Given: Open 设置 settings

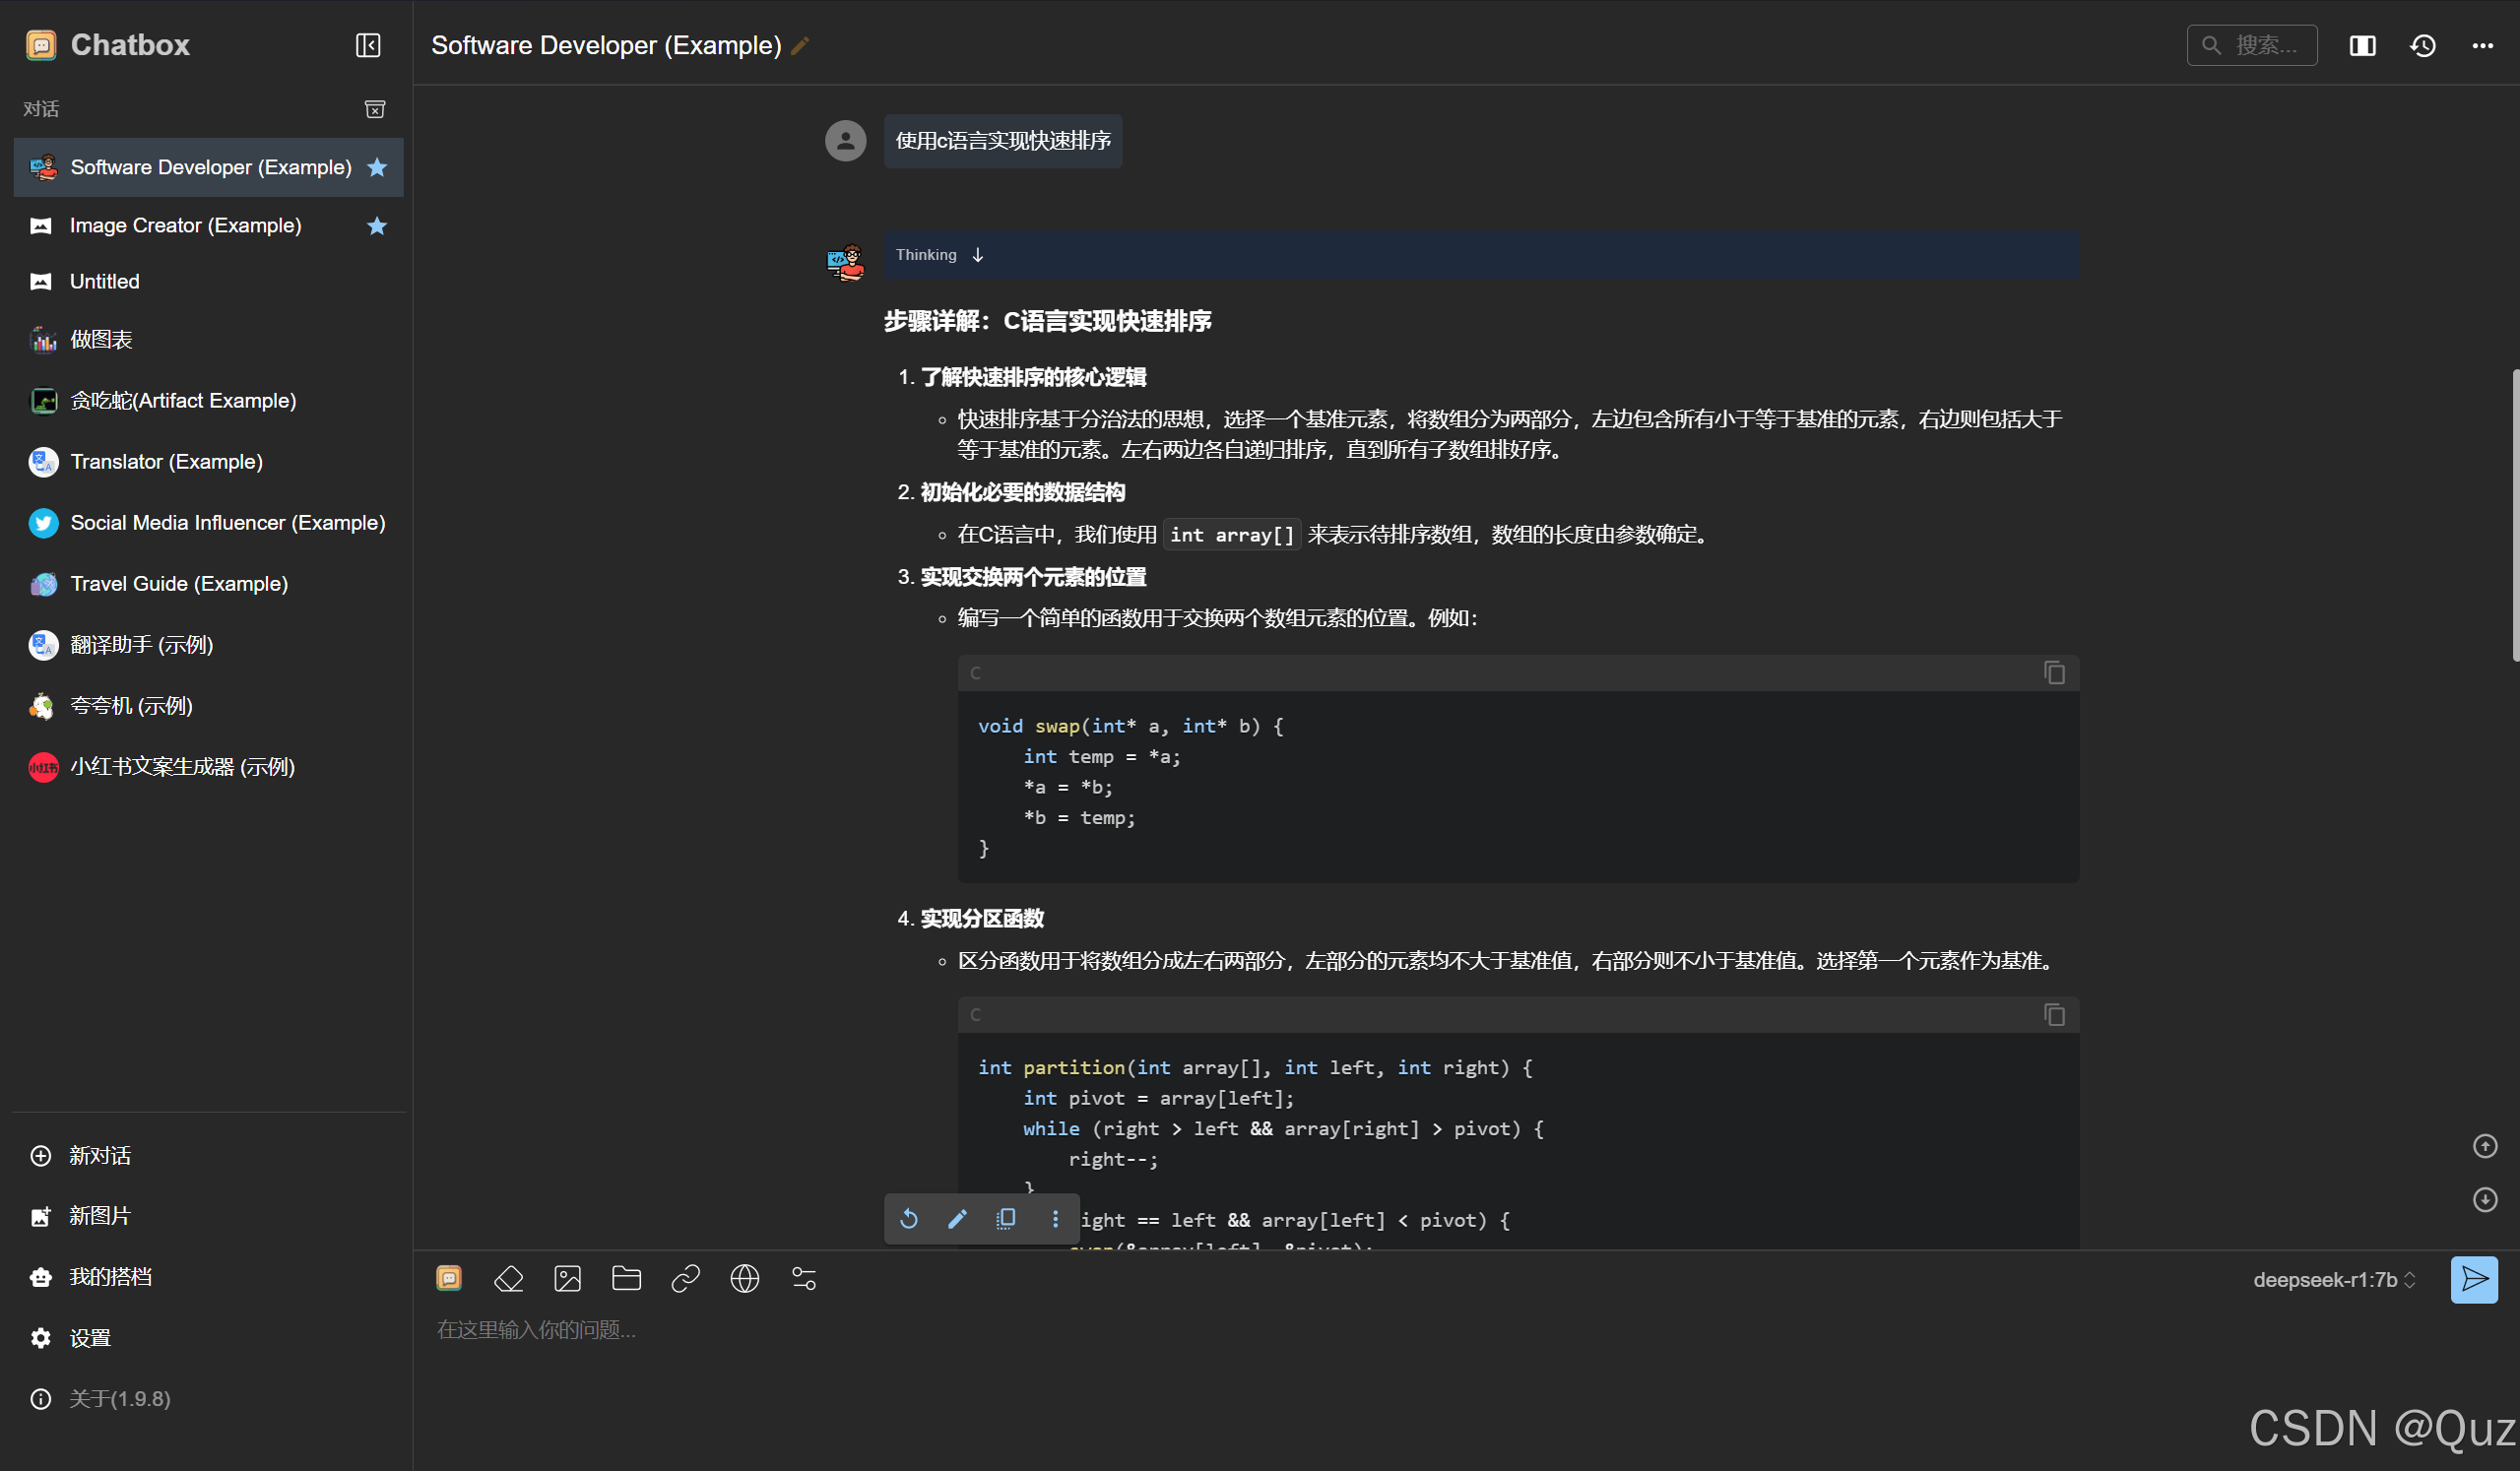Looking at the screenshot, I should (89, 1338).
